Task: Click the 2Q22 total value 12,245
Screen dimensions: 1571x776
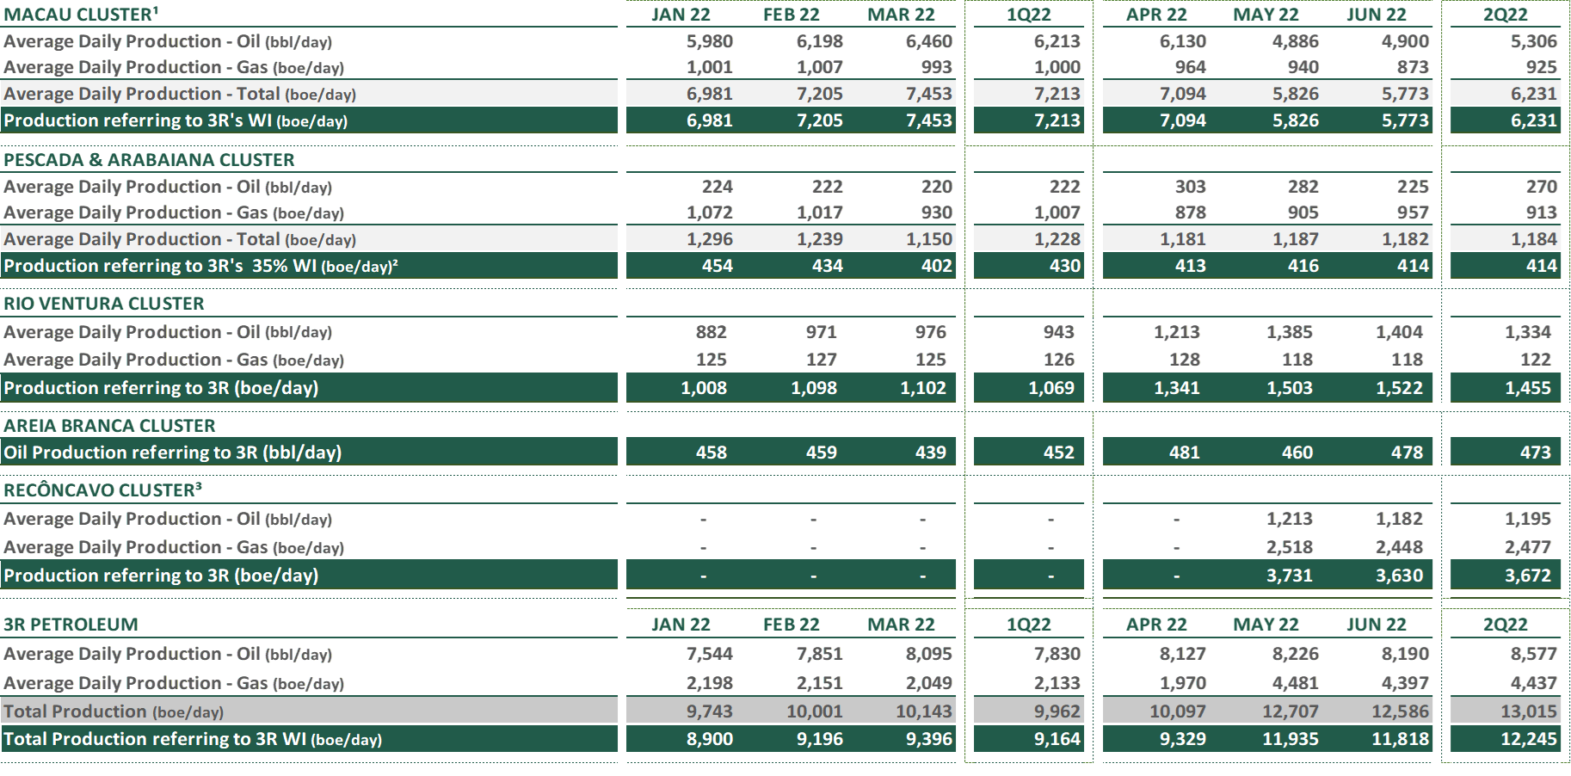Action: click(1528, 739)
